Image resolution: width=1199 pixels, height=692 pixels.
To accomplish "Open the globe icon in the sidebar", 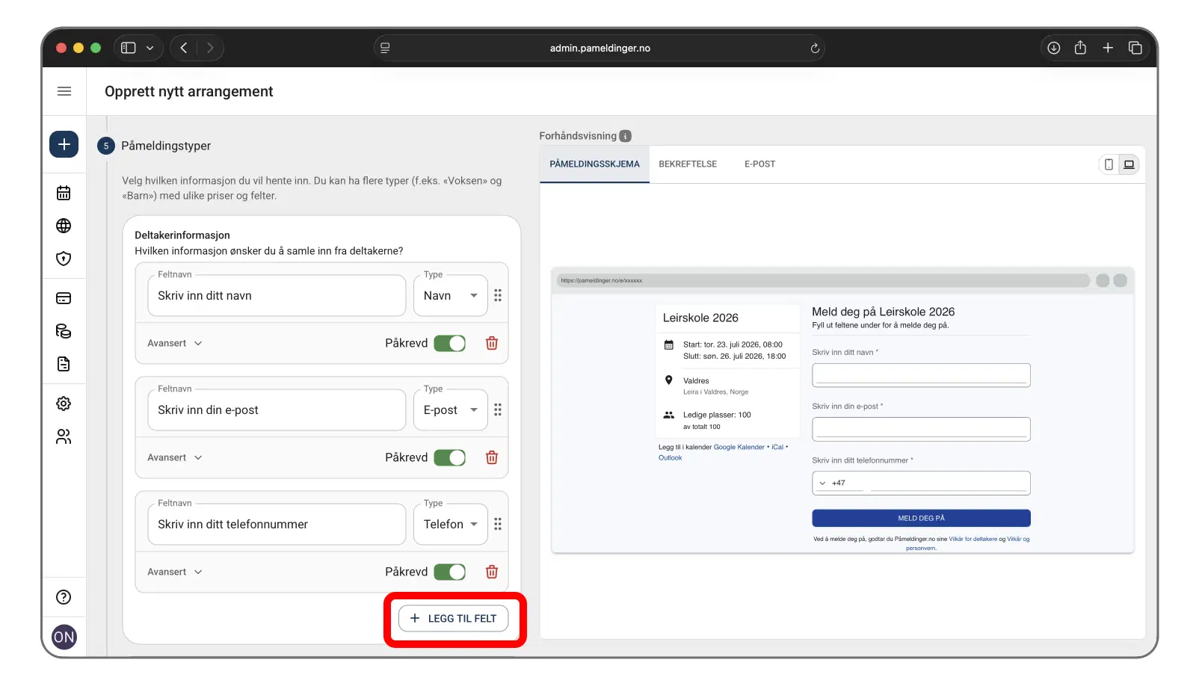I will (x=64, y=226).
